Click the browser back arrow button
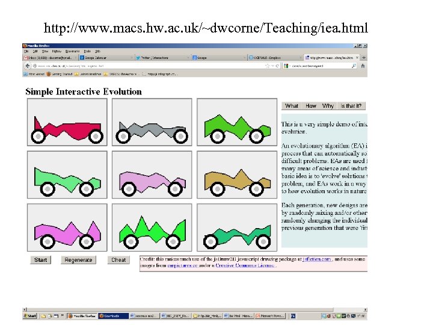This screenshot has width=433, height=325. [27, 66]
